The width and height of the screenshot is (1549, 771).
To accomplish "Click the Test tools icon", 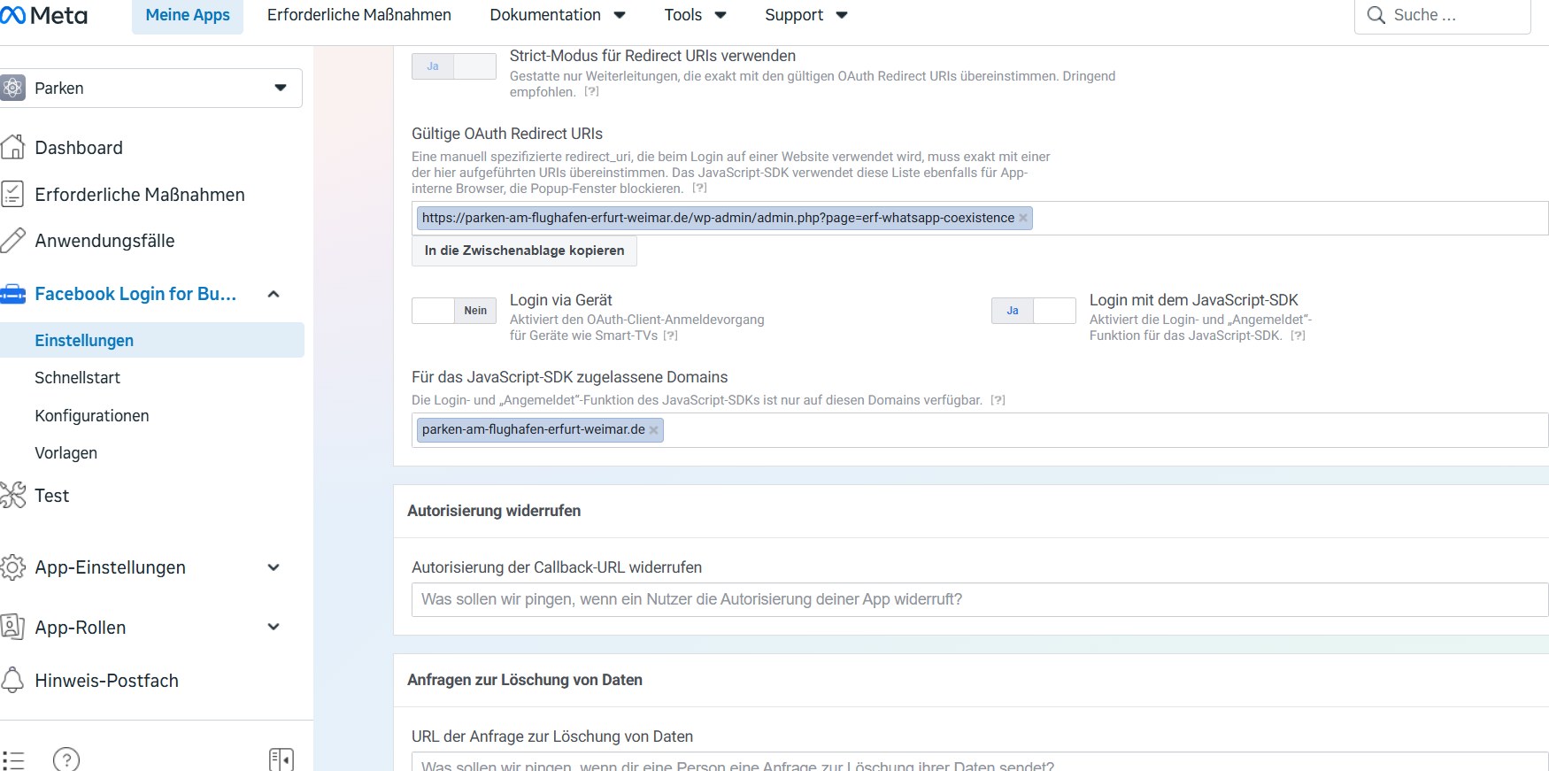I will tap(12, 495).
